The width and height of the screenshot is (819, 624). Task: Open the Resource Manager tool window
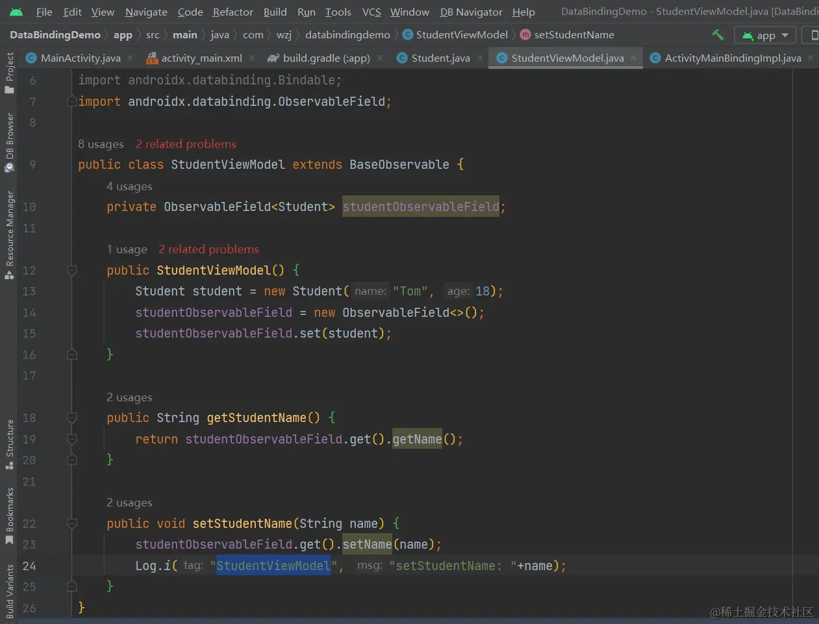pos(9,235)
